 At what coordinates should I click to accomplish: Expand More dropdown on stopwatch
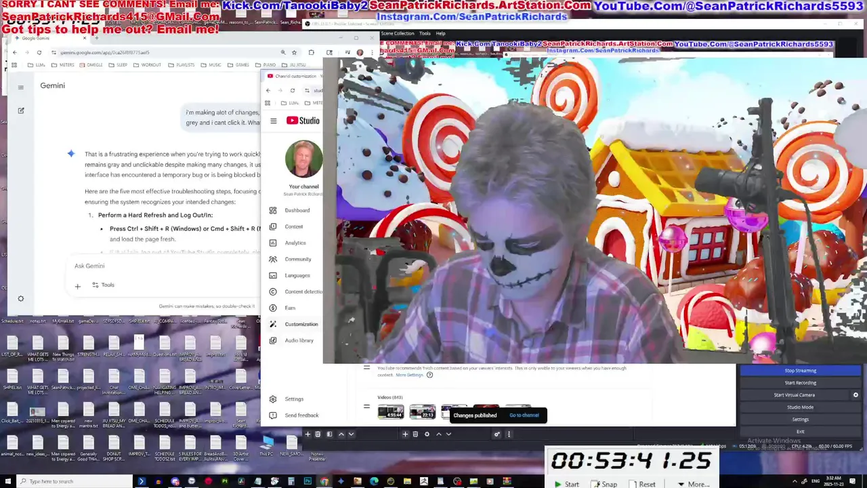tap(694, 484)
